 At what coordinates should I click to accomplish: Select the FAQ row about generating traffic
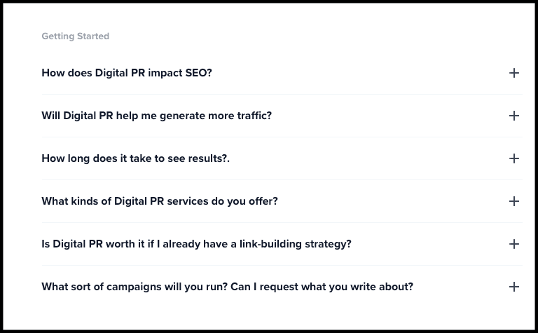[x=280, y=116]
